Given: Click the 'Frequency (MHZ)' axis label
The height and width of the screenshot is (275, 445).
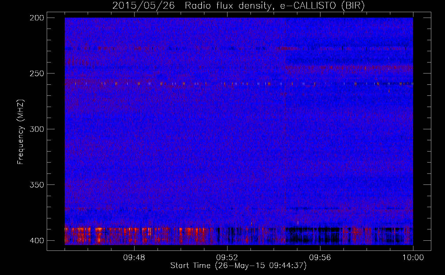Looking at the screenshot, I should 21,132.
